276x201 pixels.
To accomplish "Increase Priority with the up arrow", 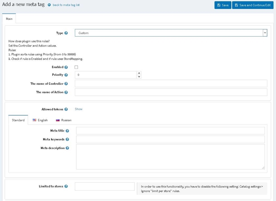I will (x=139, y=73).
